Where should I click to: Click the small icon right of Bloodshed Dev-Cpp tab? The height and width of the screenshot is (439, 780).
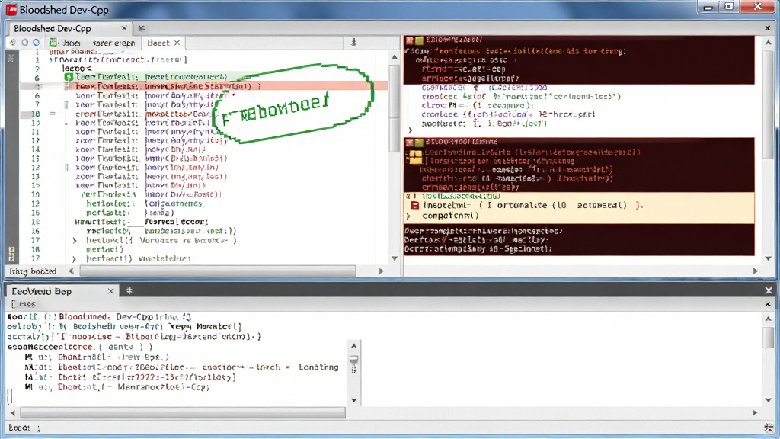[141, 28]
